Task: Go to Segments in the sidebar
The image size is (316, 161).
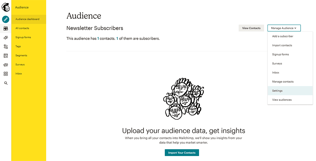Action: [21, 56]
